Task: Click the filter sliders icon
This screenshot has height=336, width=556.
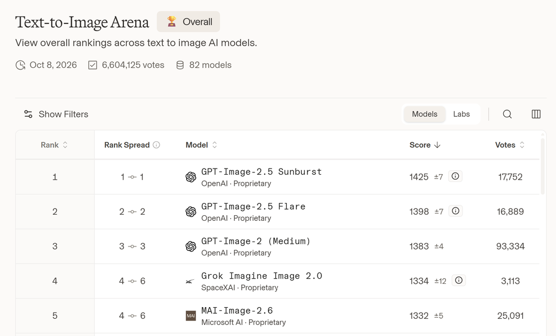Action: [x=28, y=114]
